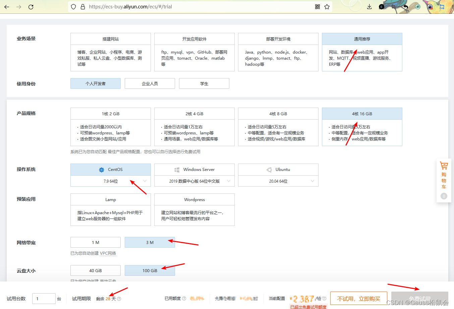The height and width of the screenshot is (309, 454).
Task: Open the browser downloads icon
Action: pyautogui.click(x=369, y=7)
